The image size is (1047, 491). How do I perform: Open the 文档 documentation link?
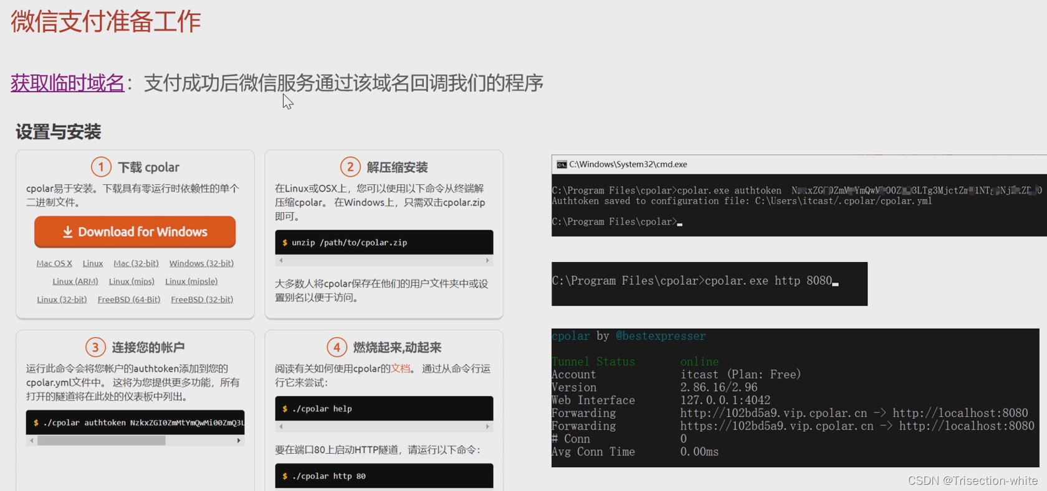coord(401,368)
